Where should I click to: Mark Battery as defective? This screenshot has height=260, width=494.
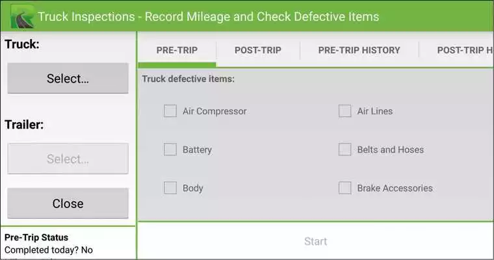coord(170,149)
